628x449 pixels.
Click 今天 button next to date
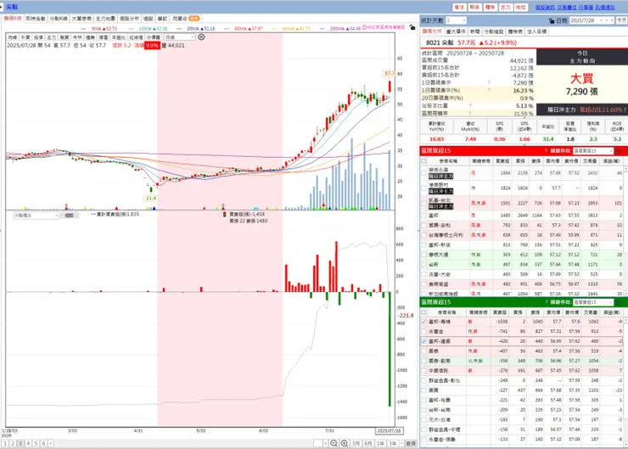621,20
